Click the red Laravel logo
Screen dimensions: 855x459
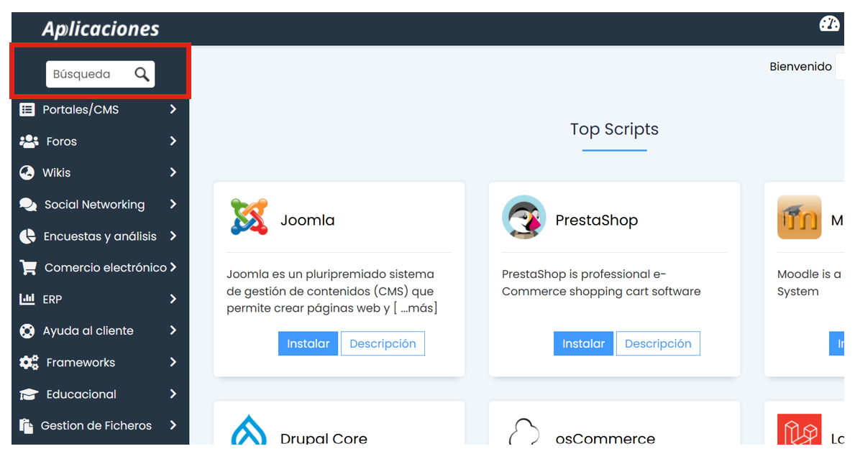pyautogui.click(x=800, y=430)
